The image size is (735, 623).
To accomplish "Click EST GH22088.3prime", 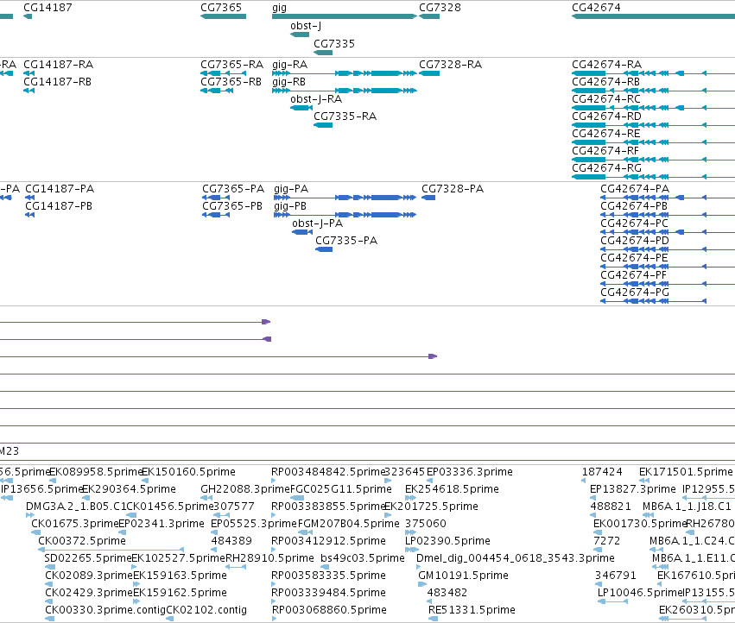I will pyautogui.click(x=245, y=489).
